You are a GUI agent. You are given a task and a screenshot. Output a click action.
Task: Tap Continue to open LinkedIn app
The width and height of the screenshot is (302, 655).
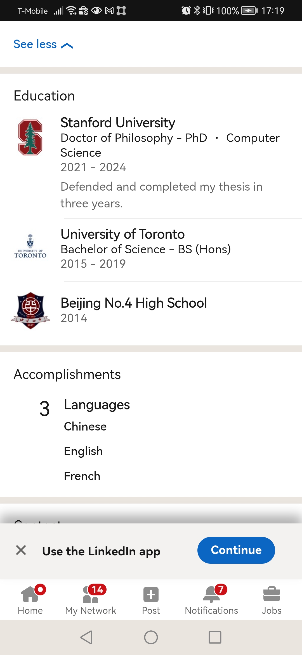point(236,550)
